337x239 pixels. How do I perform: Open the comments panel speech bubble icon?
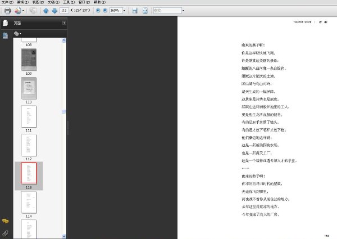6,221
